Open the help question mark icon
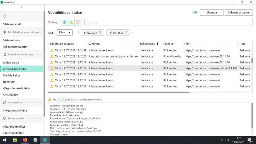256x144 pixels. 195,13
